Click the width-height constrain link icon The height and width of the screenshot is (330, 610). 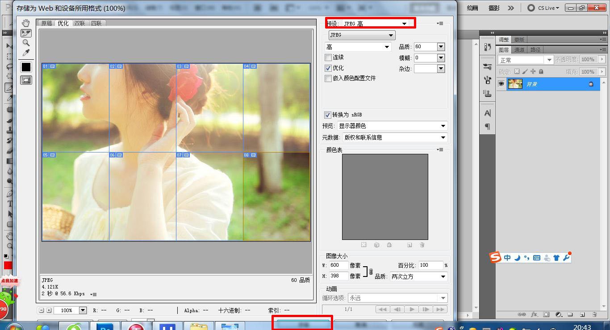[371, 271]
